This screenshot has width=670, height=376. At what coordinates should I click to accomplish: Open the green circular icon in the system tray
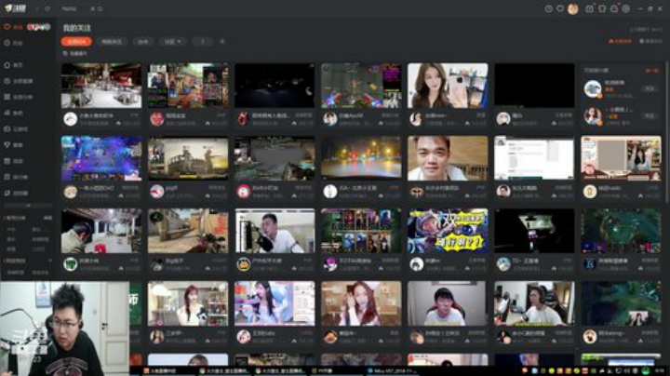(x=646, y=370)
